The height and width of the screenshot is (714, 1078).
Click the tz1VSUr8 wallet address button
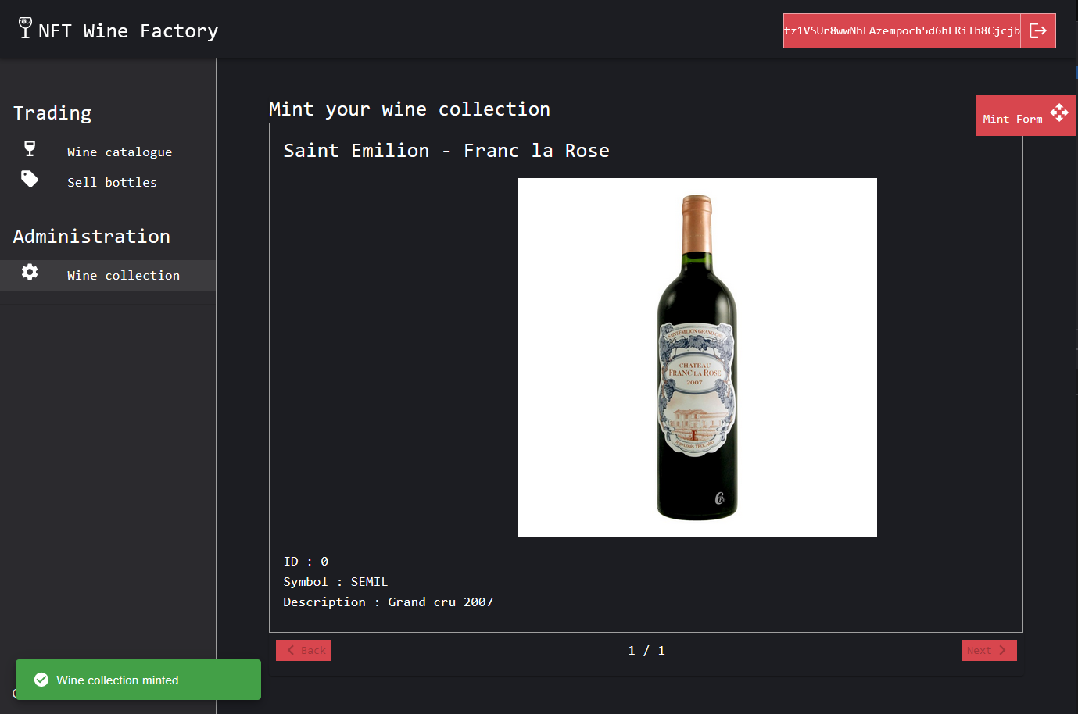(902, 30)
